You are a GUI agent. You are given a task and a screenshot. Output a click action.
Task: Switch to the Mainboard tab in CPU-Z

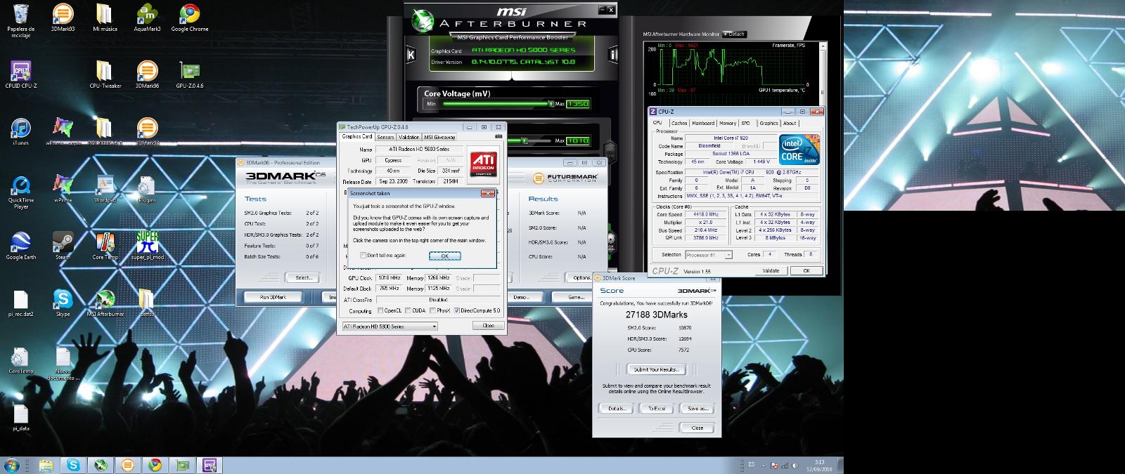pyautogui.click(x=703, y=123)
